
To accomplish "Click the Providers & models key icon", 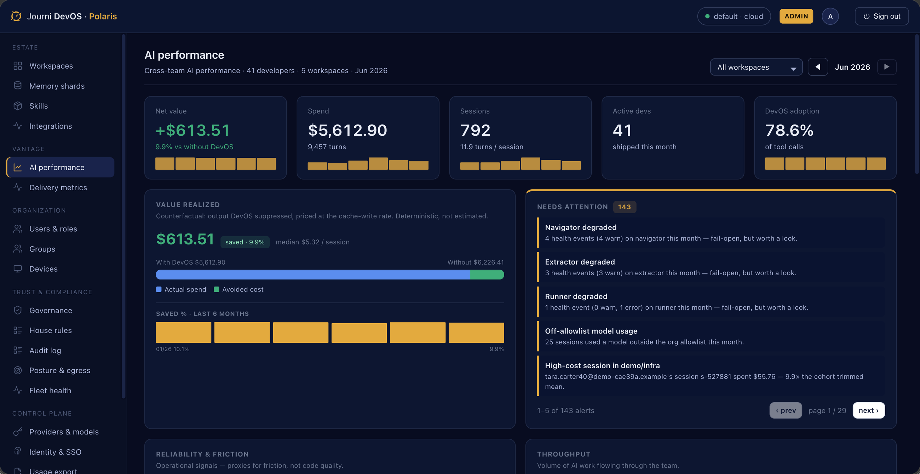I will click(17, 432).
